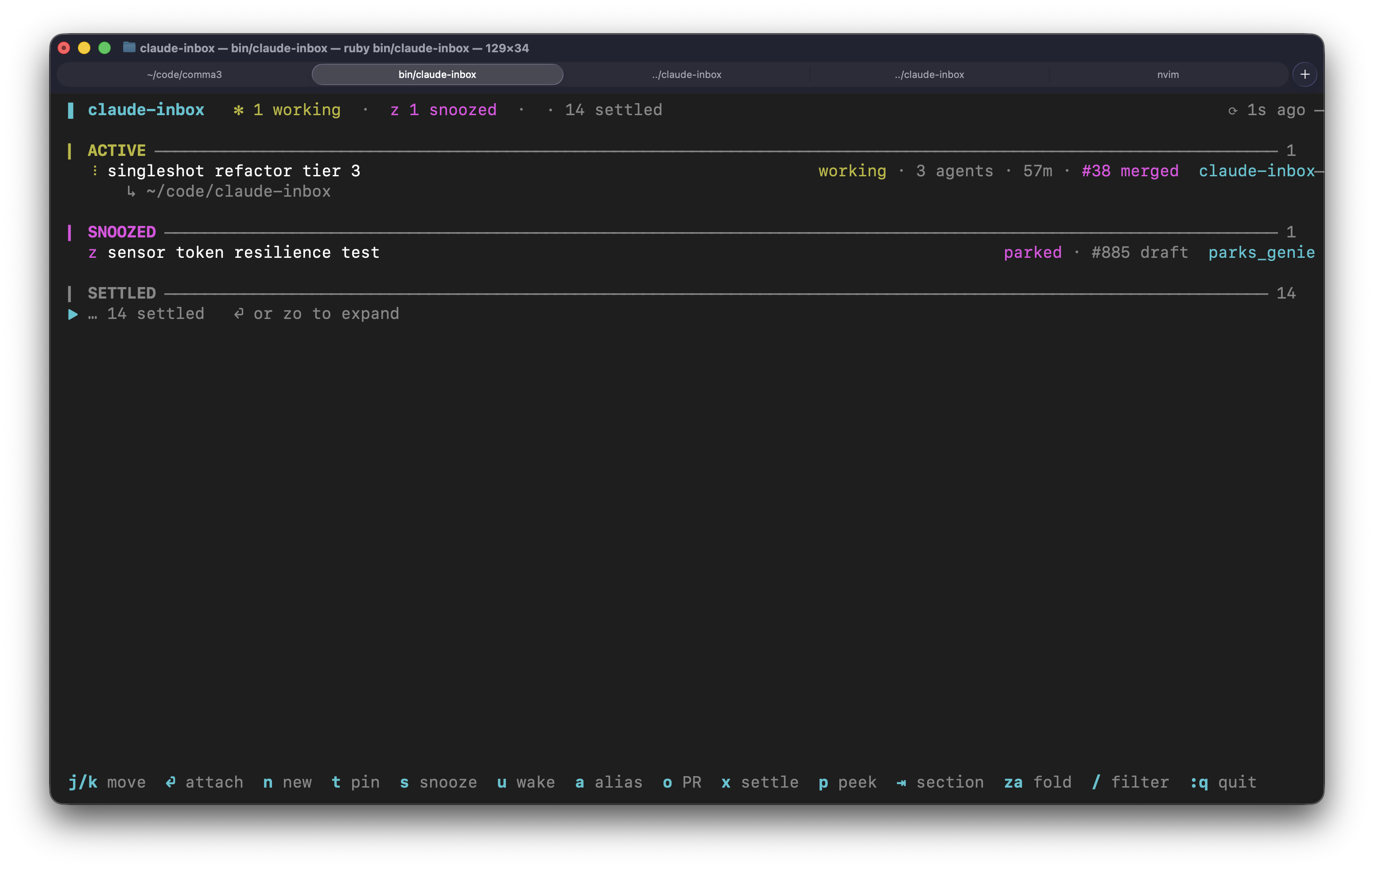
Task: Click the z icon before 1 snoozed
Action: tap(394, 110)
